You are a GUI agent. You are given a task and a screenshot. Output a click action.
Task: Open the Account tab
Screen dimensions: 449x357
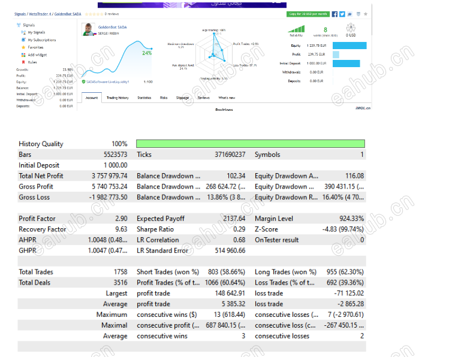pos(92,98)
